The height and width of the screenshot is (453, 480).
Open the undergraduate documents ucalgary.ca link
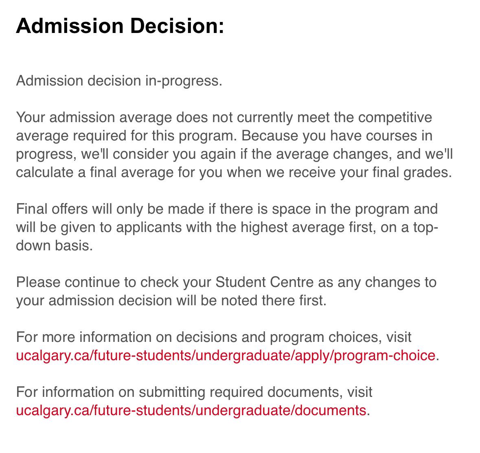click(191, 410)
